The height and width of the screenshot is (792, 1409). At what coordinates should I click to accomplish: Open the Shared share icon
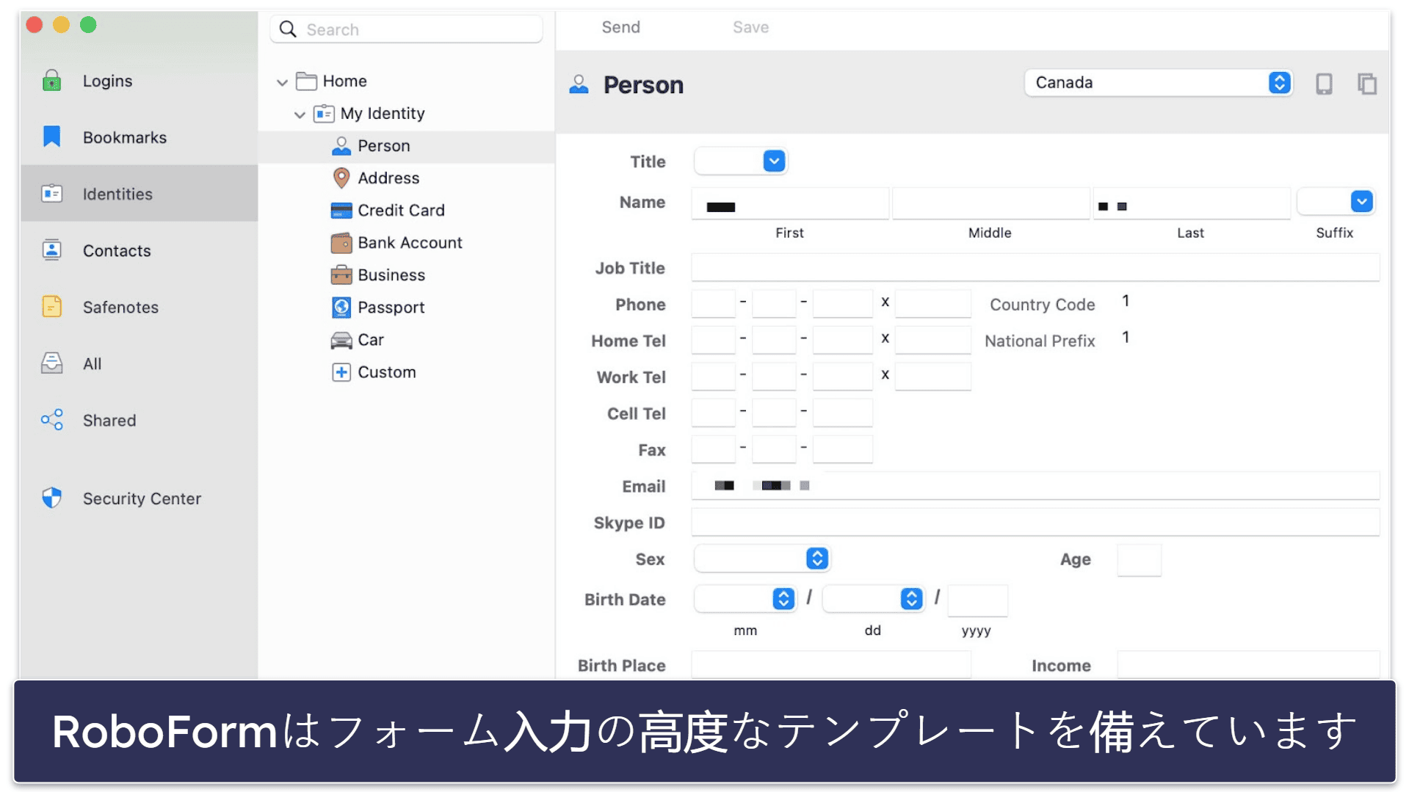pyautogui.click(x=51, y=420)
